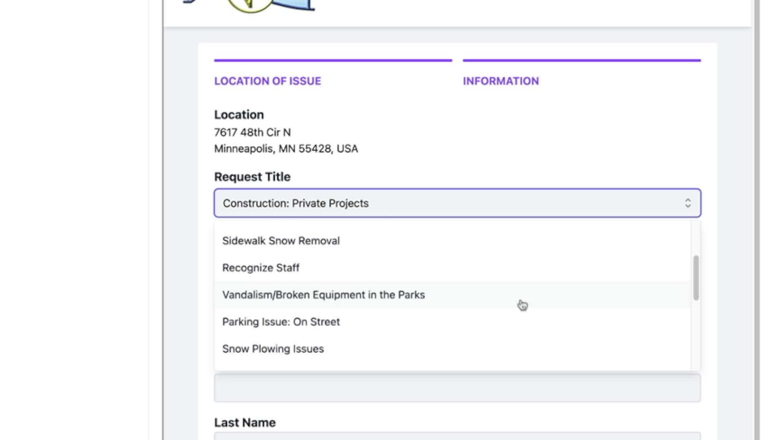Viewport: 783px width, 440px height.
Task: Click the Location heading label
Action: (239, 114)
